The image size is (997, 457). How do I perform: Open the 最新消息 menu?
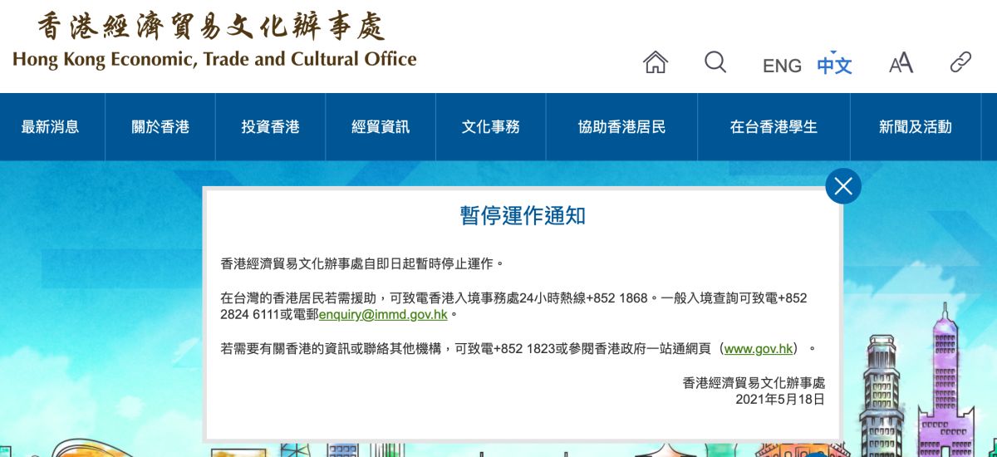pyautogui.click(x=51, y=127)
